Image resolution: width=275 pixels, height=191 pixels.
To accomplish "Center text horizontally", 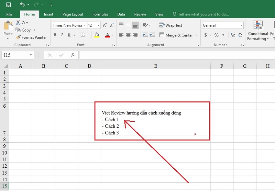I will click(128, 35).
